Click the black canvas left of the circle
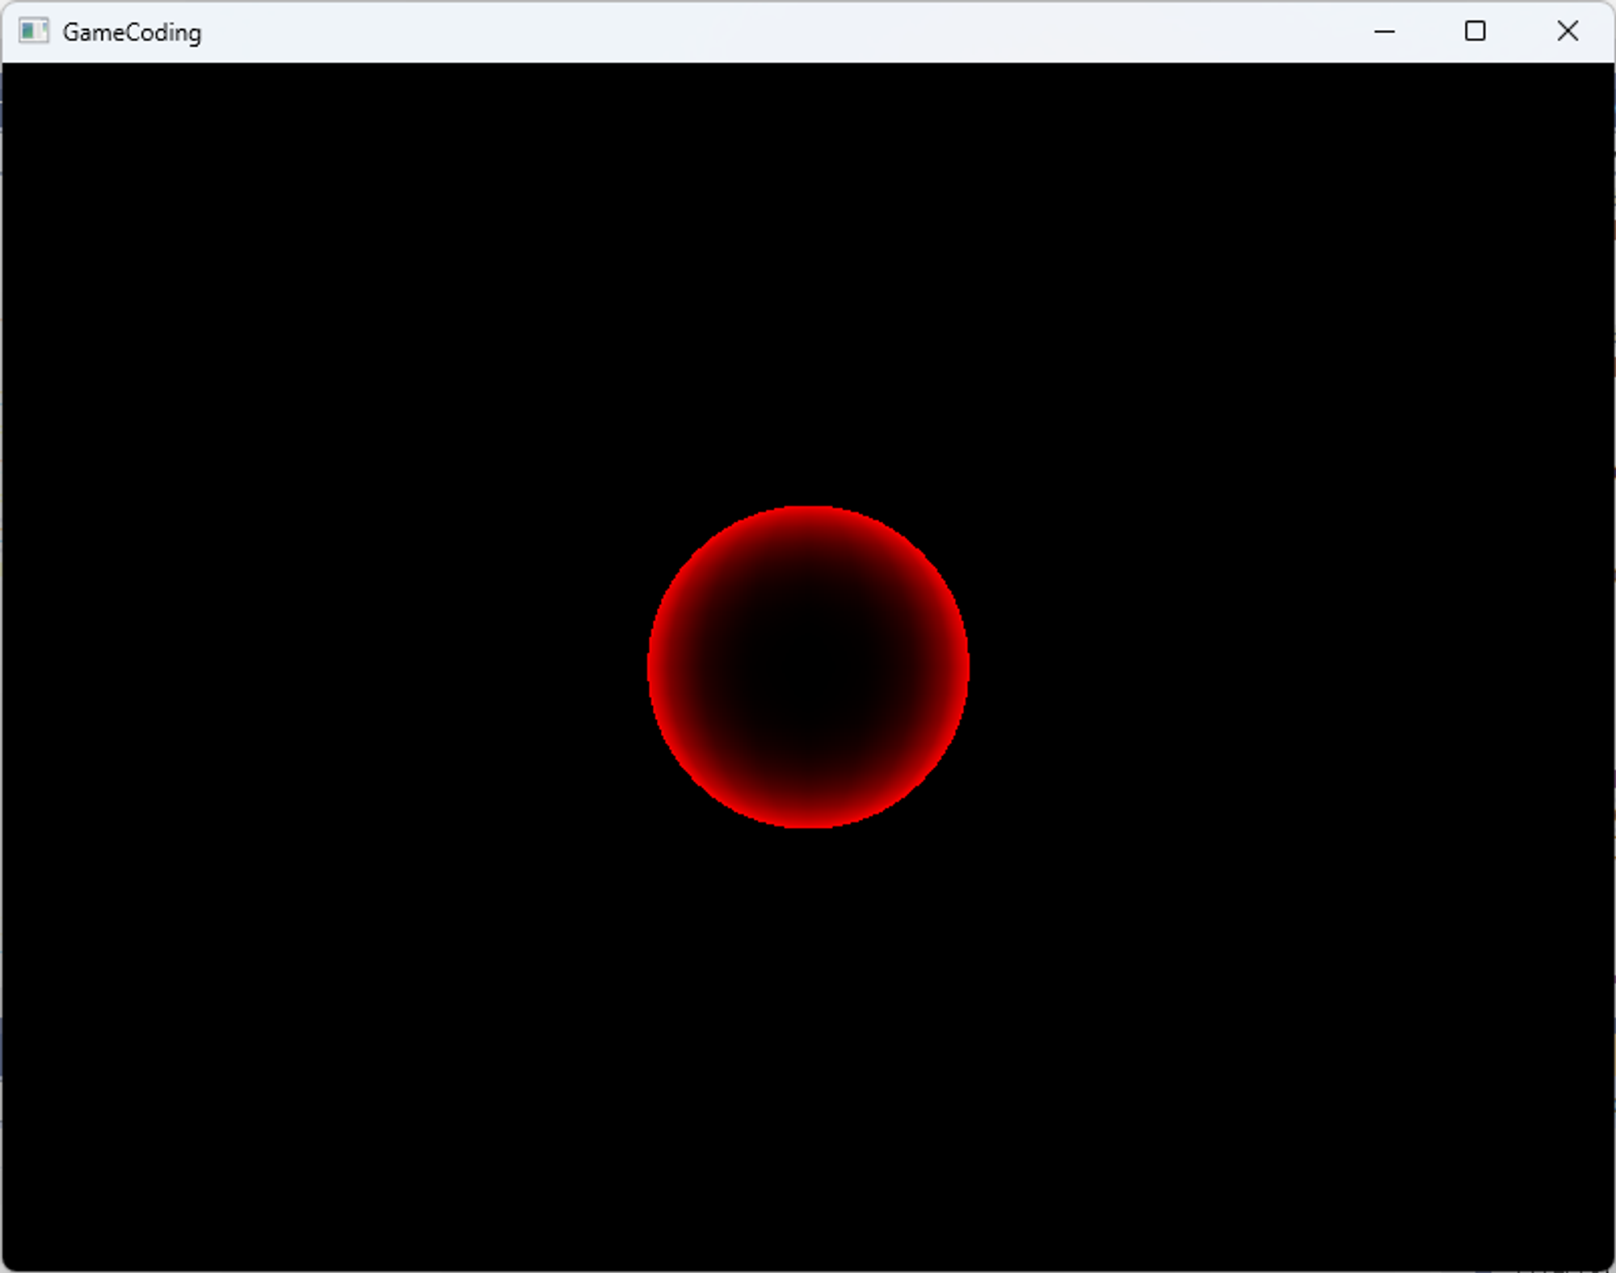This screenshot has width=1616, height=1273. (x=323, y=667)
